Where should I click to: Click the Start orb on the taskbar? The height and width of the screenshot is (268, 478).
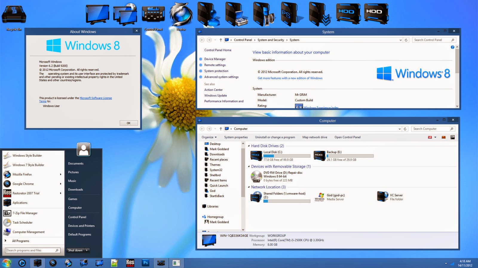7,263
